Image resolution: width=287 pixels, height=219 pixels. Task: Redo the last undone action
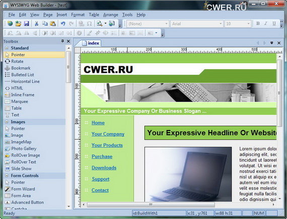(x=71, y=24)
